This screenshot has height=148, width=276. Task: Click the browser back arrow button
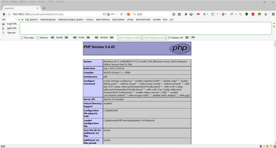coord(4,14)
